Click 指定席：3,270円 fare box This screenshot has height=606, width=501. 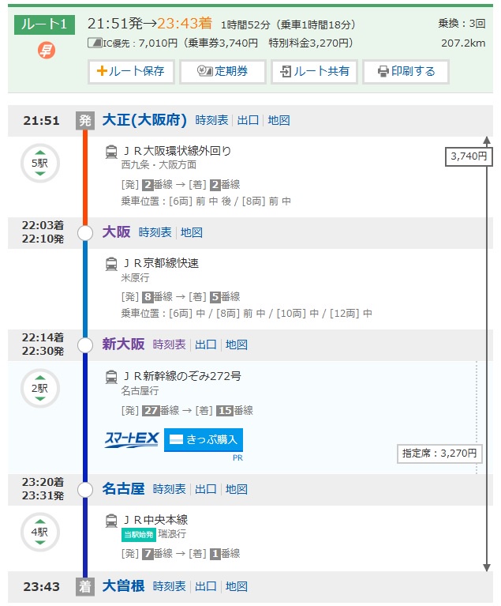click(x=439, y=454)
